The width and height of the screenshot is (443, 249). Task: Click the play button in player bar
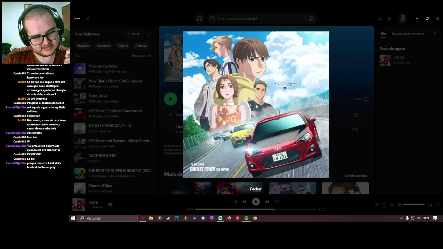click(x=256, y=202)
